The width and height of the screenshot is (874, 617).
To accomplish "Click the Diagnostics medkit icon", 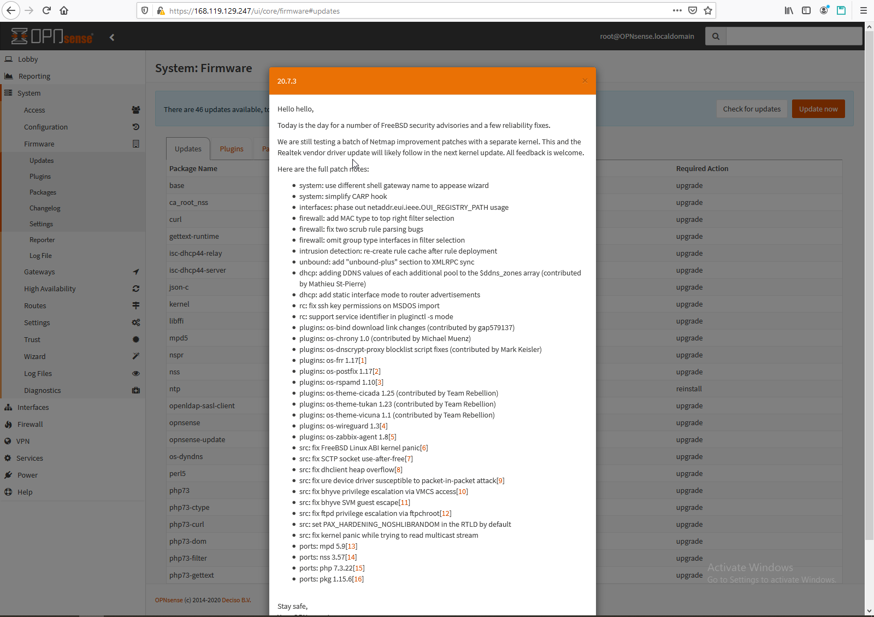I will [136, 390].
